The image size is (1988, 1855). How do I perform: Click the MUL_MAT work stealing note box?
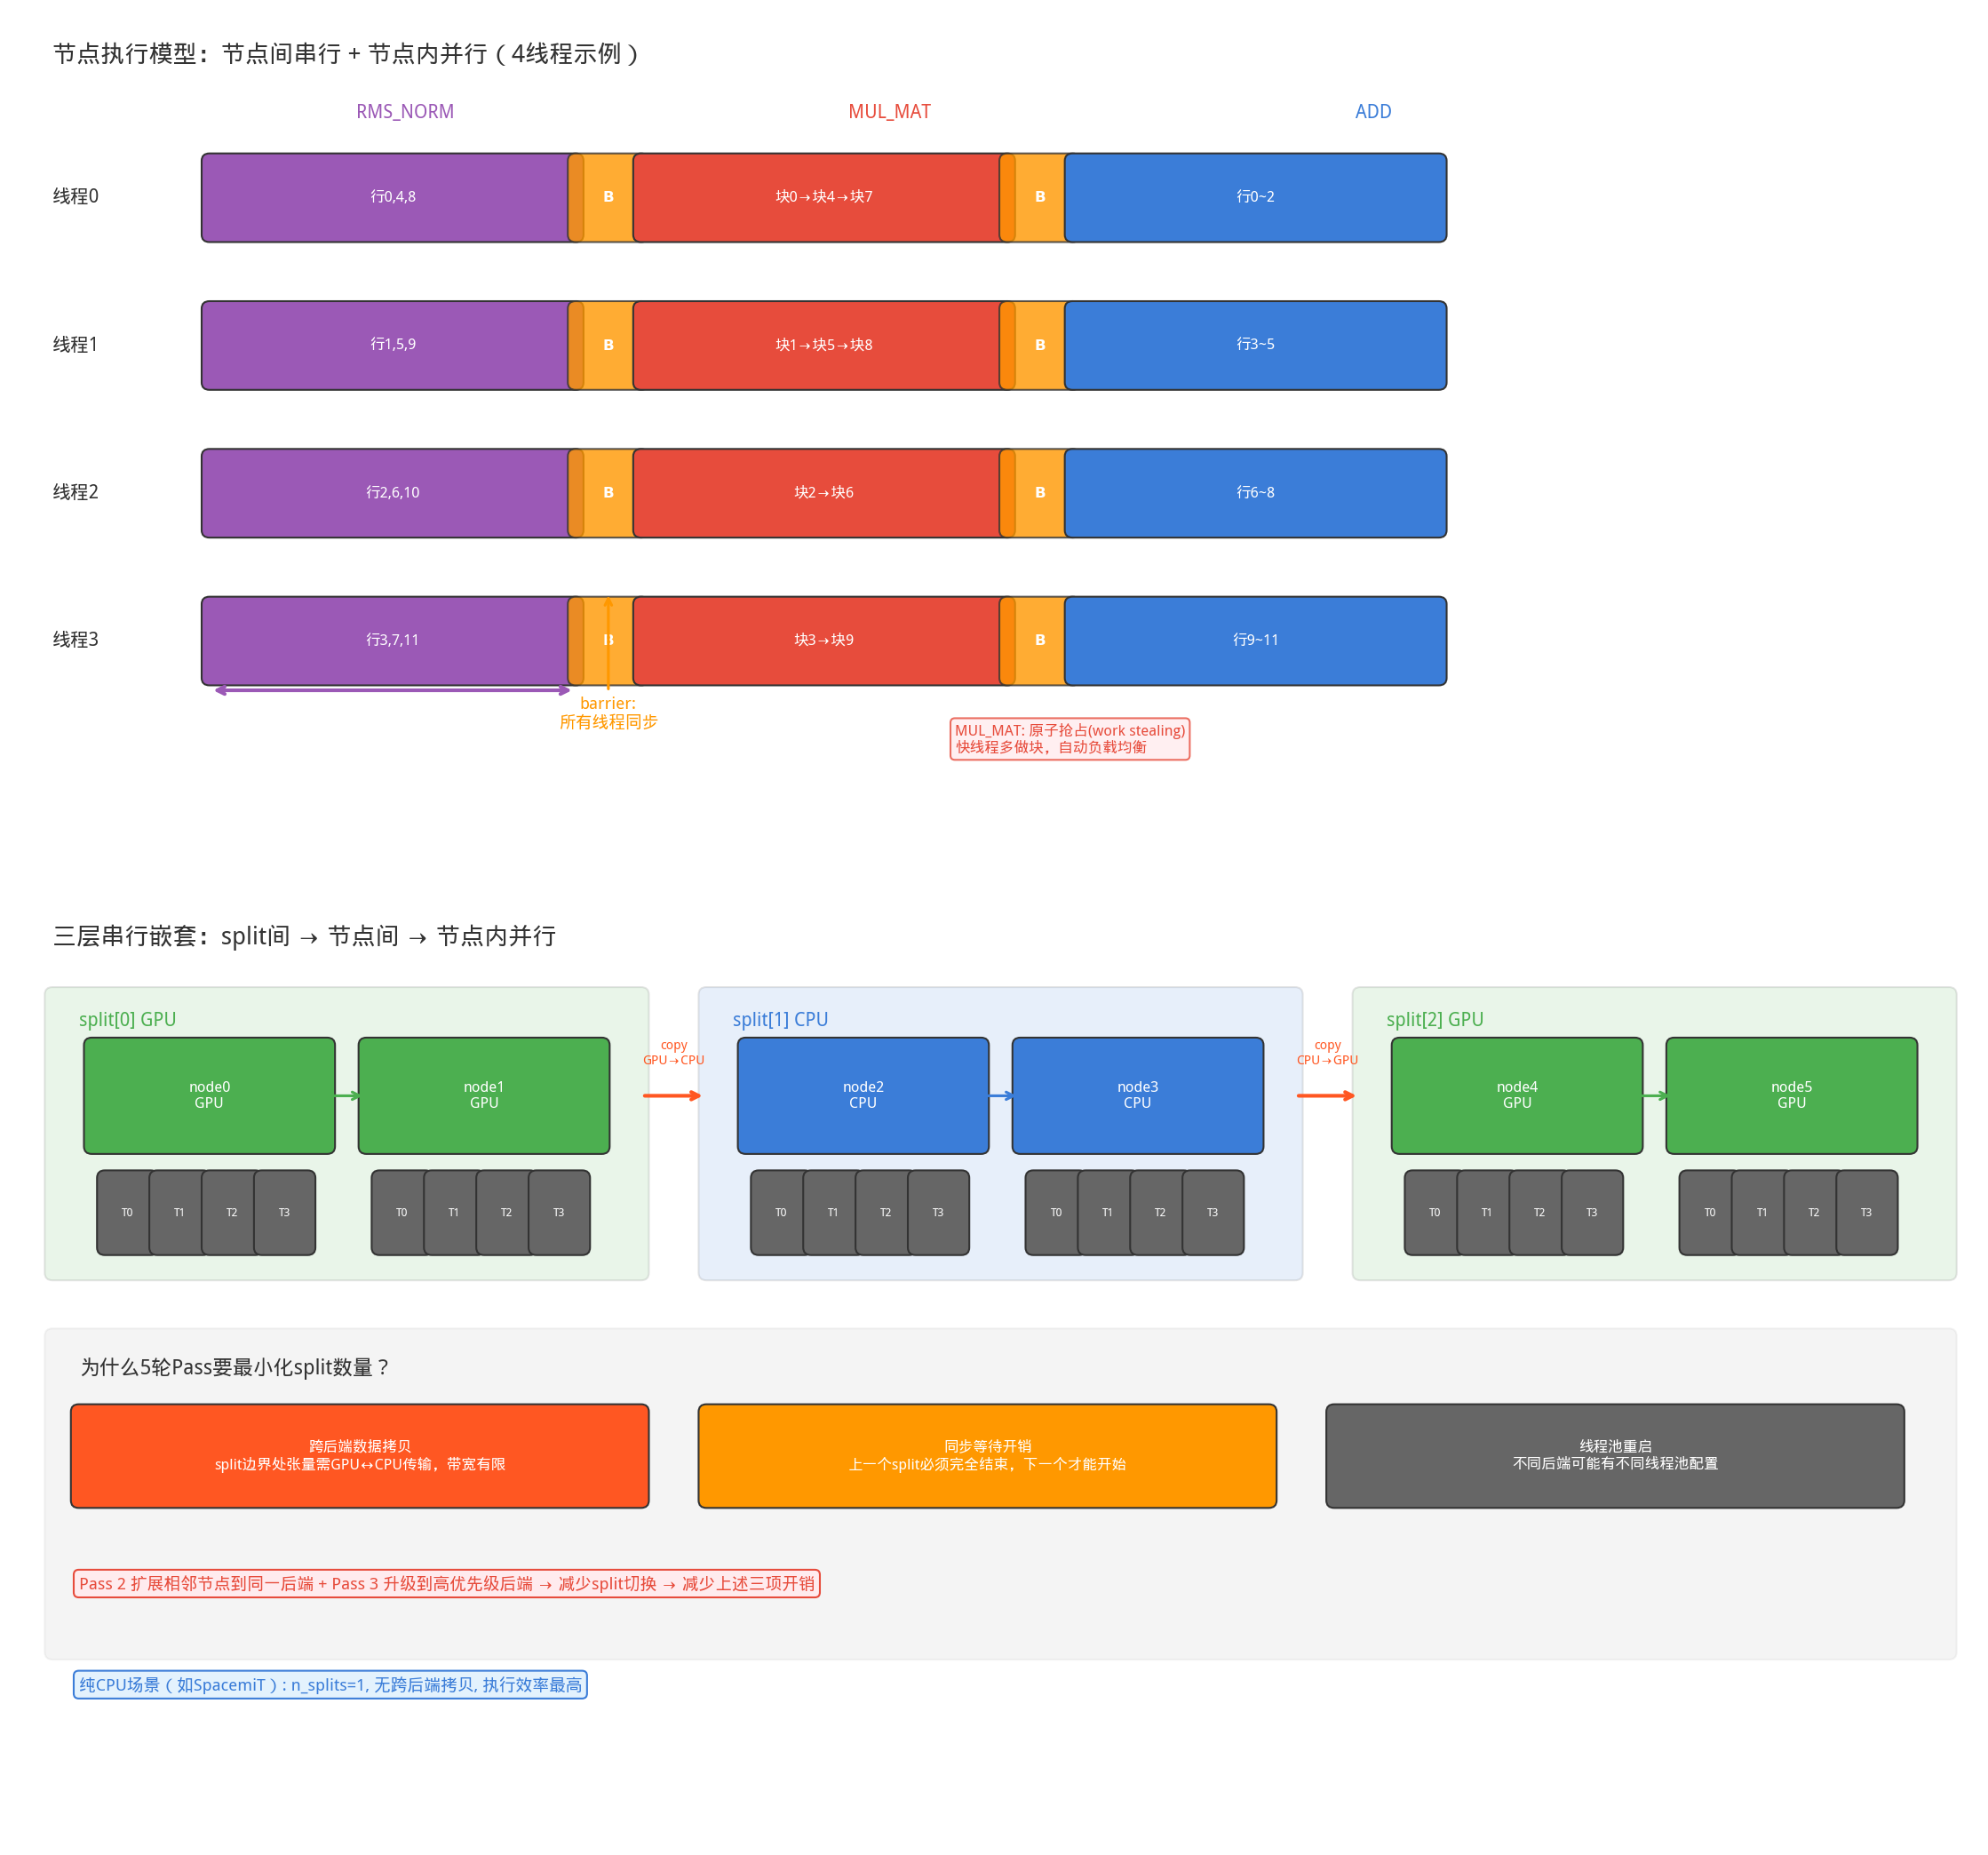(x=1069, y=738)
